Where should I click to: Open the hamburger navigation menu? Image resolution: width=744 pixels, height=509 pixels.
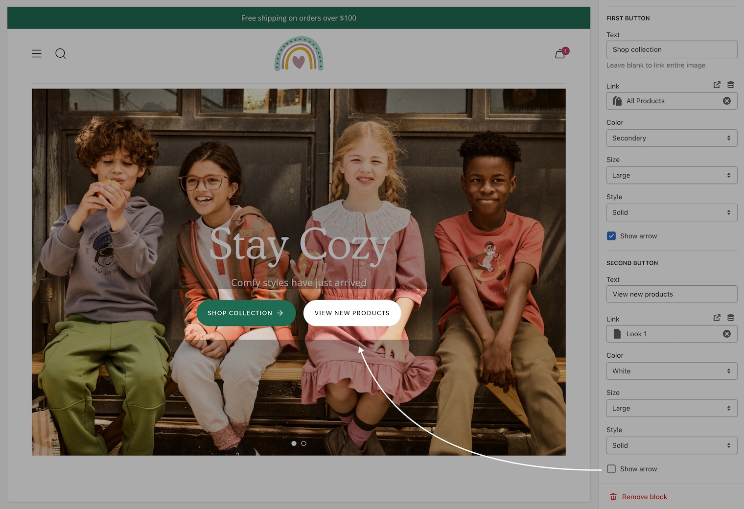click(x=37, y=54)
